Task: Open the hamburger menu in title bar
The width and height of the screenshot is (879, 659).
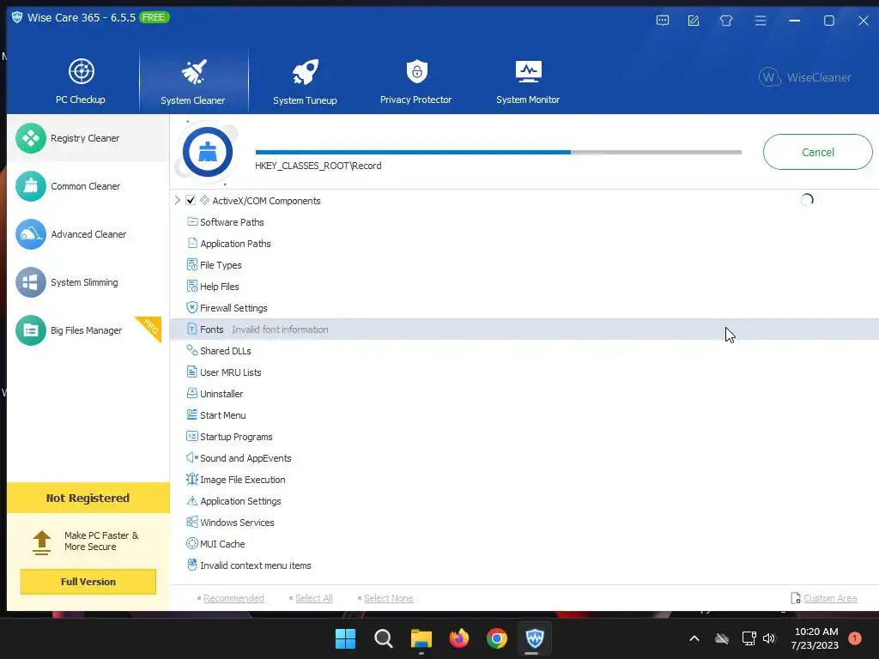Action: (761, 21)
